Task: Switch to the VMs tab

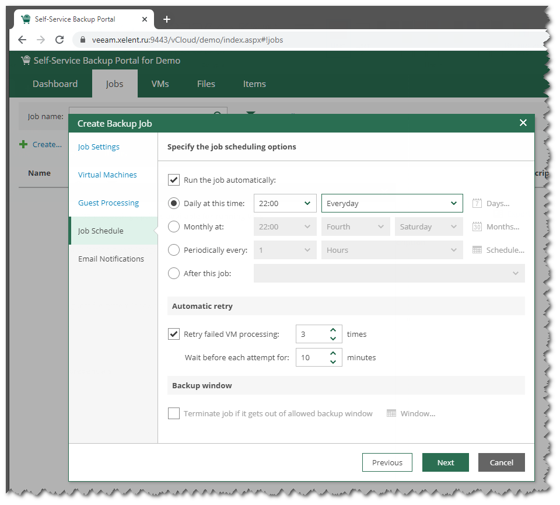Action: click(x=160, y=83)
